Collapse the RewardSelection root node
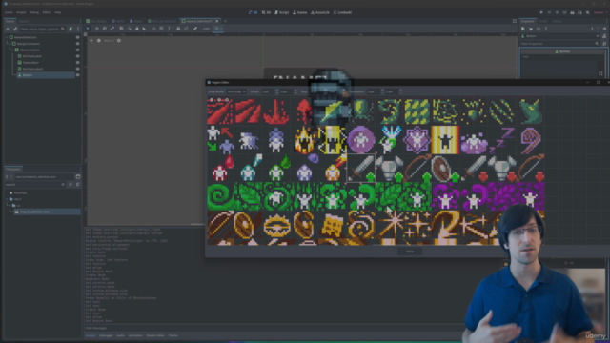Viewport: 610px width, 343px height. click(7, 37)
